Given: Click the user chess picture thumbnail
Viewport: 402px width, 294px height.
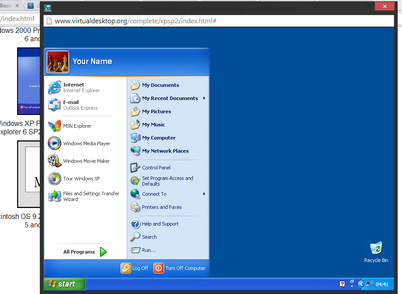Looking at the screenshot, I should click(57, 62).
